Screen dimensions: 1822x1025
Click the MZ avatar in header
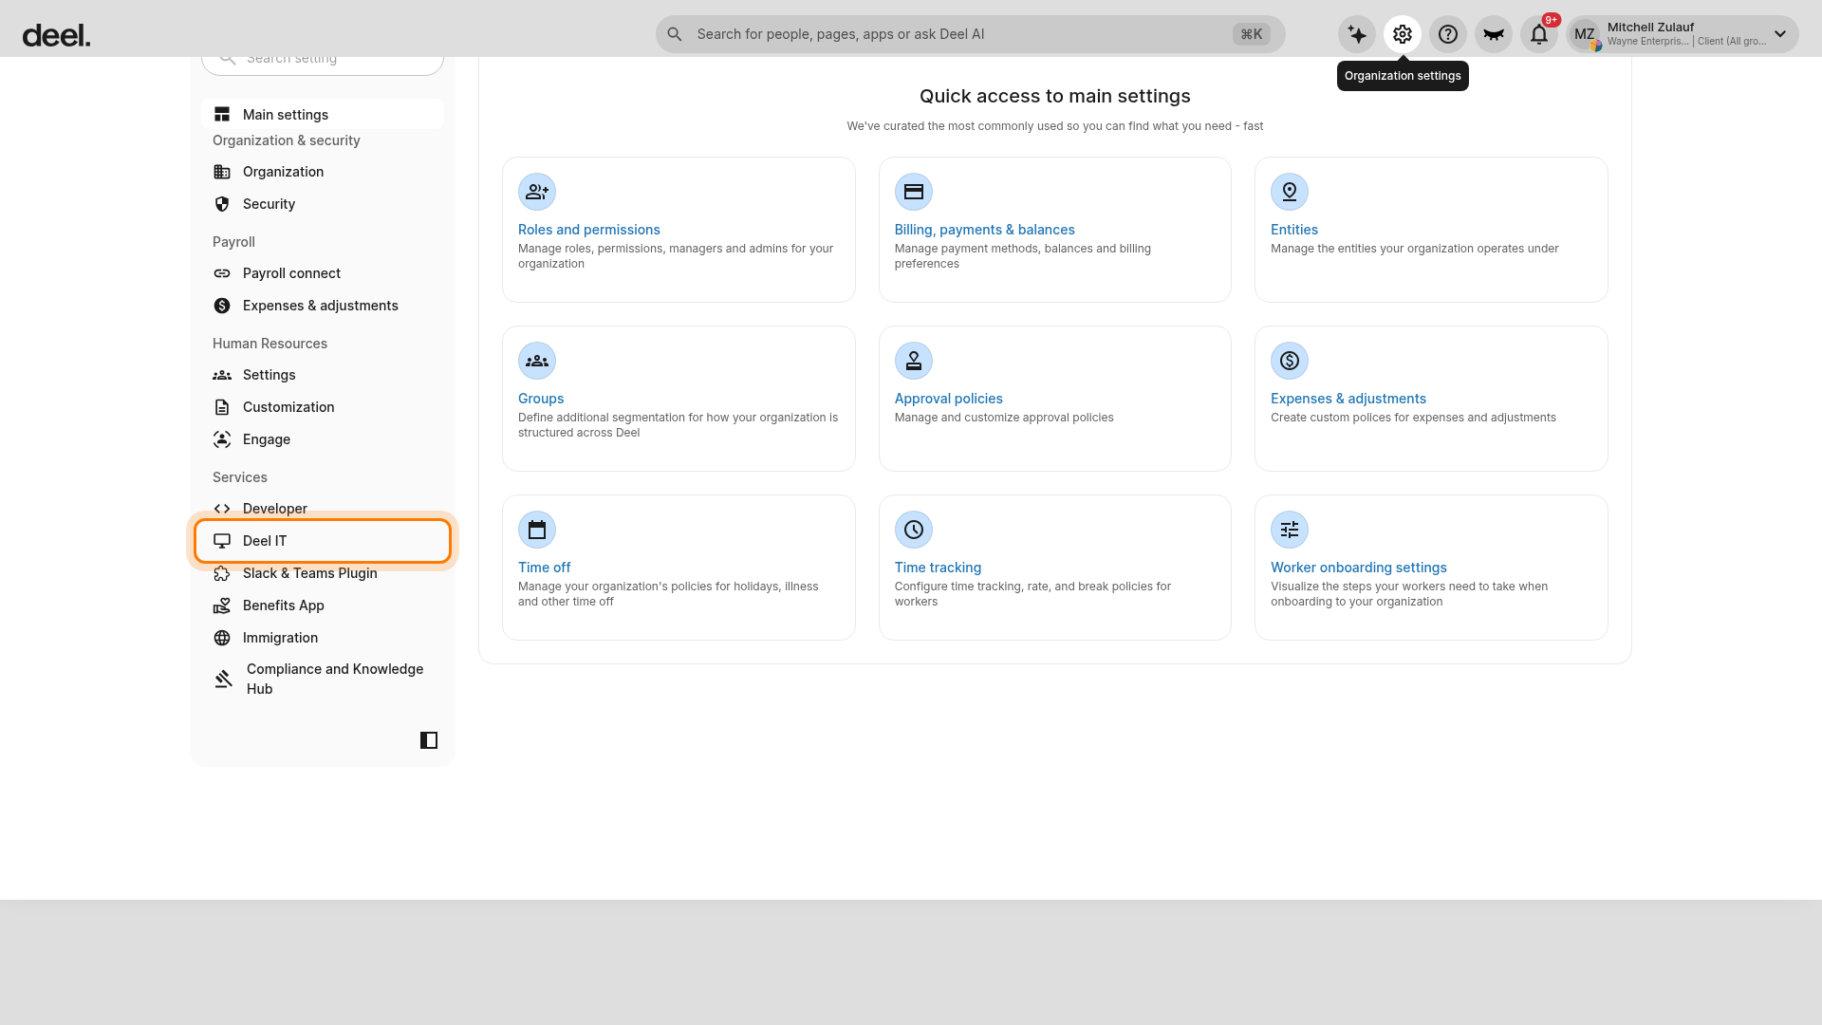pyautogui.click(x=1585, y=34)
